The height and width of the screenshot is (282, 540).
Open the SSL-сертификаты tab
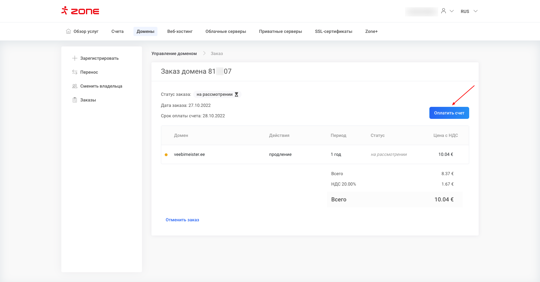click(334, 31)
